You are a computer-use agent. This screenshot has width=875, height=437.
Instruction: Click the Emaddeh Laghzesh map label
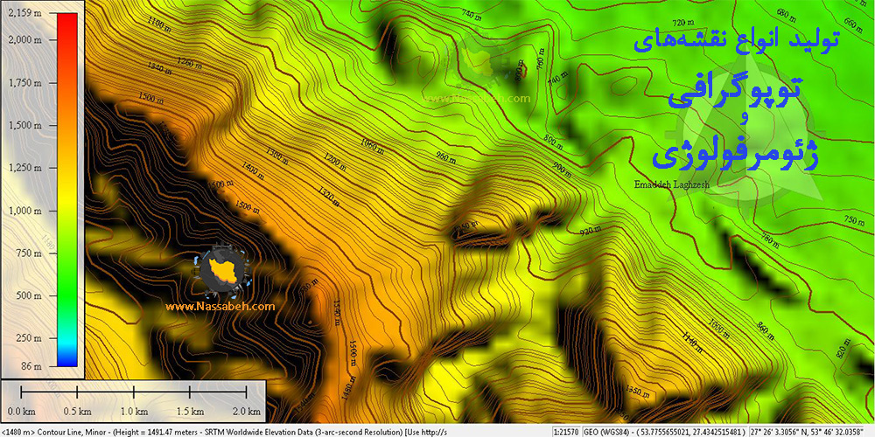[x=670, y=184]
